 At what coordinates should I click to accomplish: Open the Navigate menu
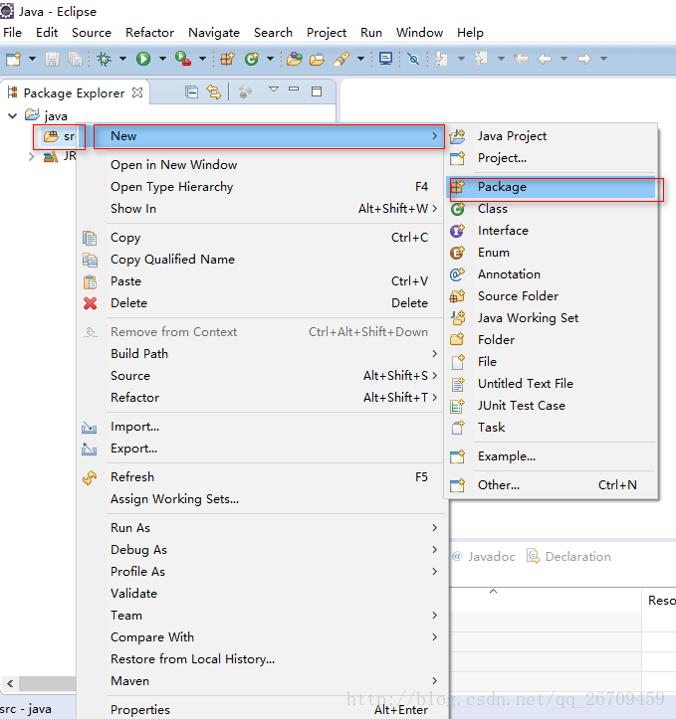click(x=214, y=33)
